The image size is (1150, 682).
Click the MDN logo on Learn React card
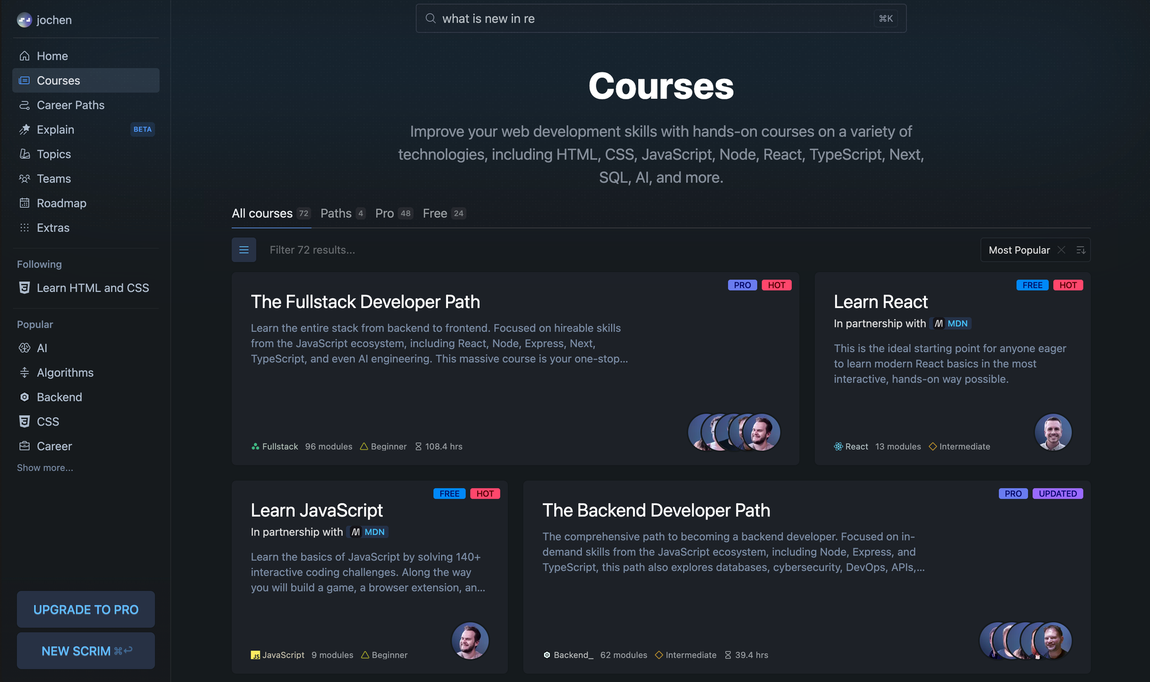(951, 323)
